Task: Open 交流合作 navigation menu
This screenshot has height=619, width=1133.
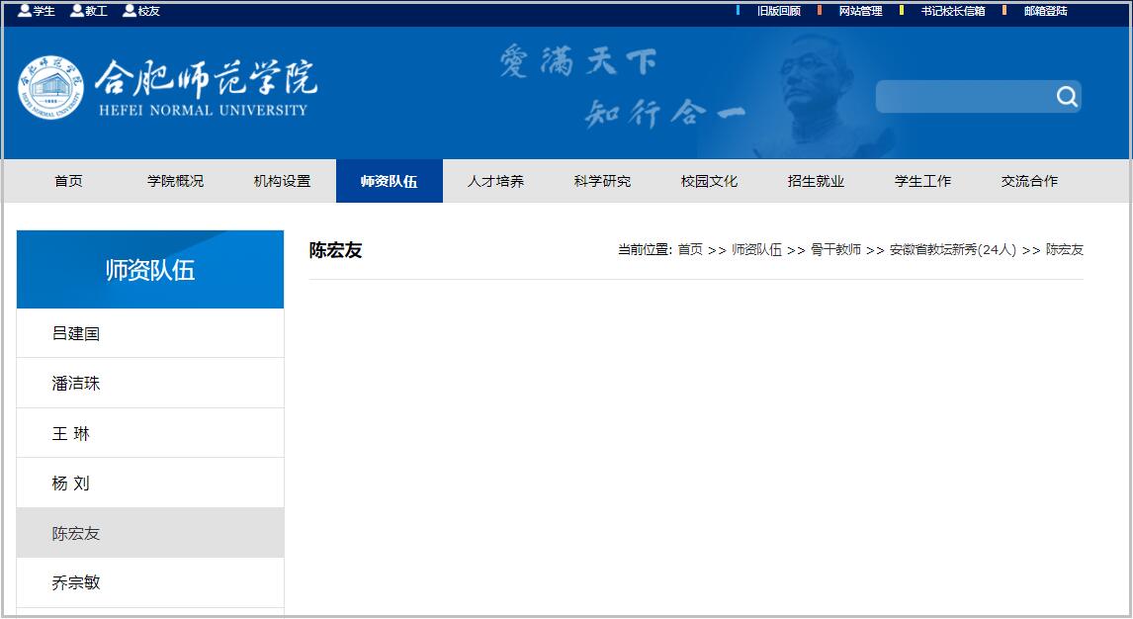Action: (1029, 181)
